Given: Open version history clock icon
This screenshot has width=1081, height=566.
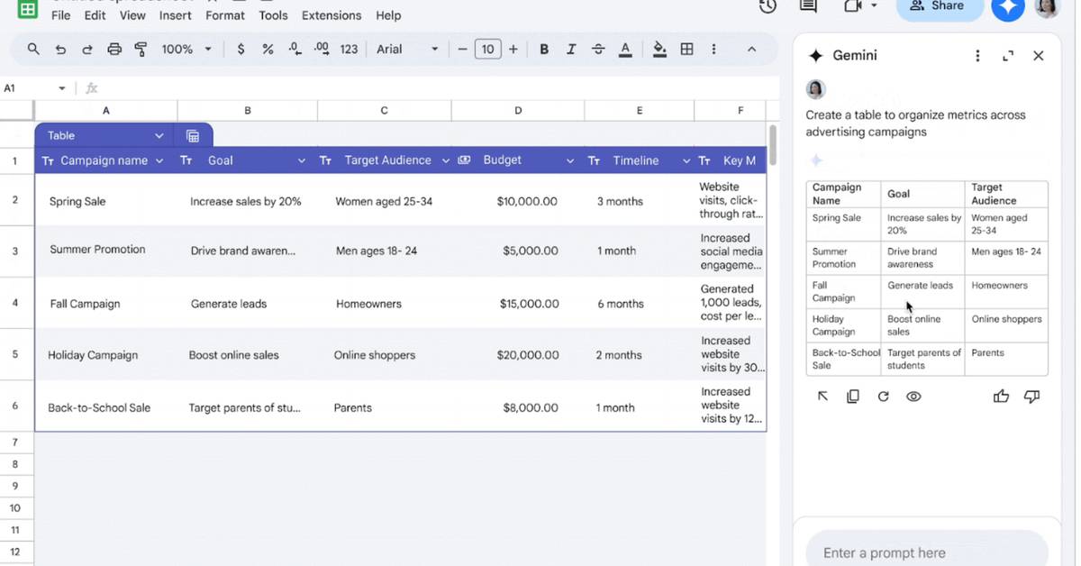Looking at the screenshot, I should click(768, 6).
